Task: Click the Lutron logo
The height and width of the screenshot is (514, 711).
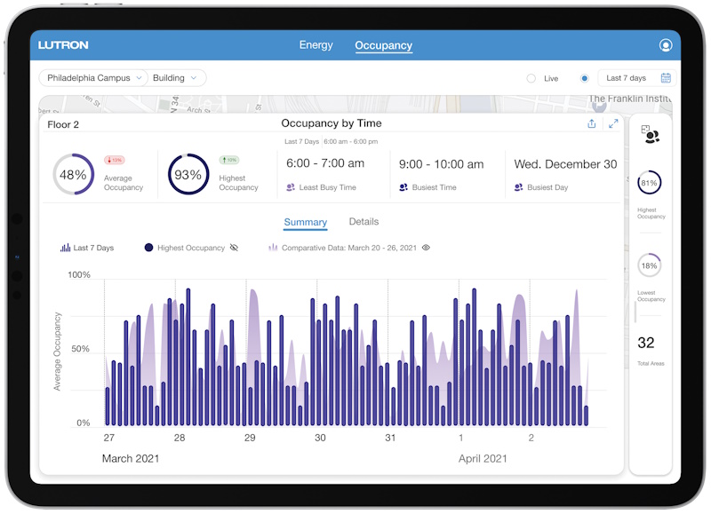Action: tap(63, 45)
